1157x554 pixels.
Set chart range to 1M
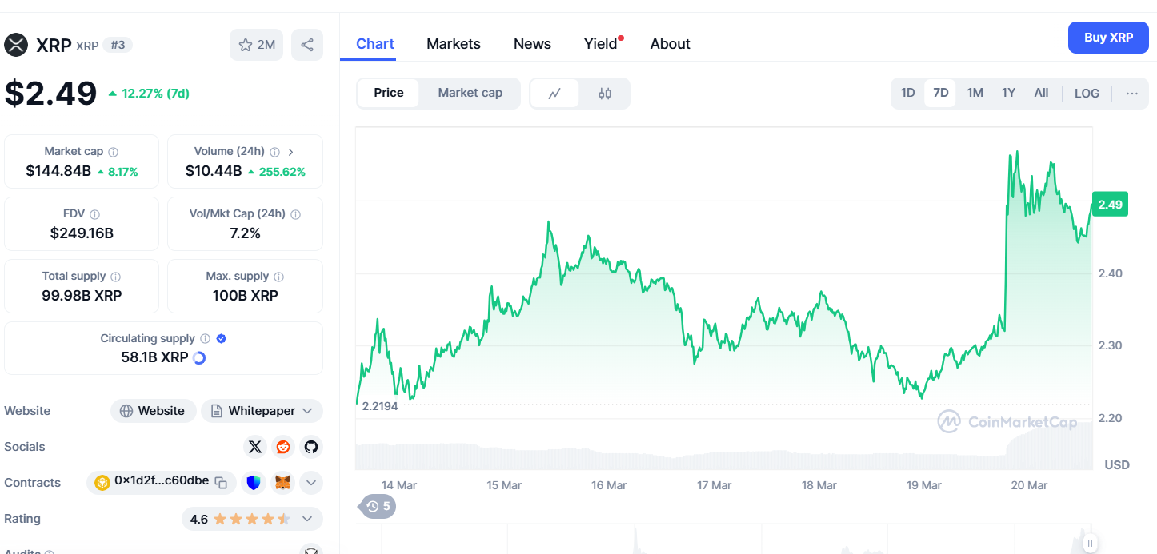(975, 93)
